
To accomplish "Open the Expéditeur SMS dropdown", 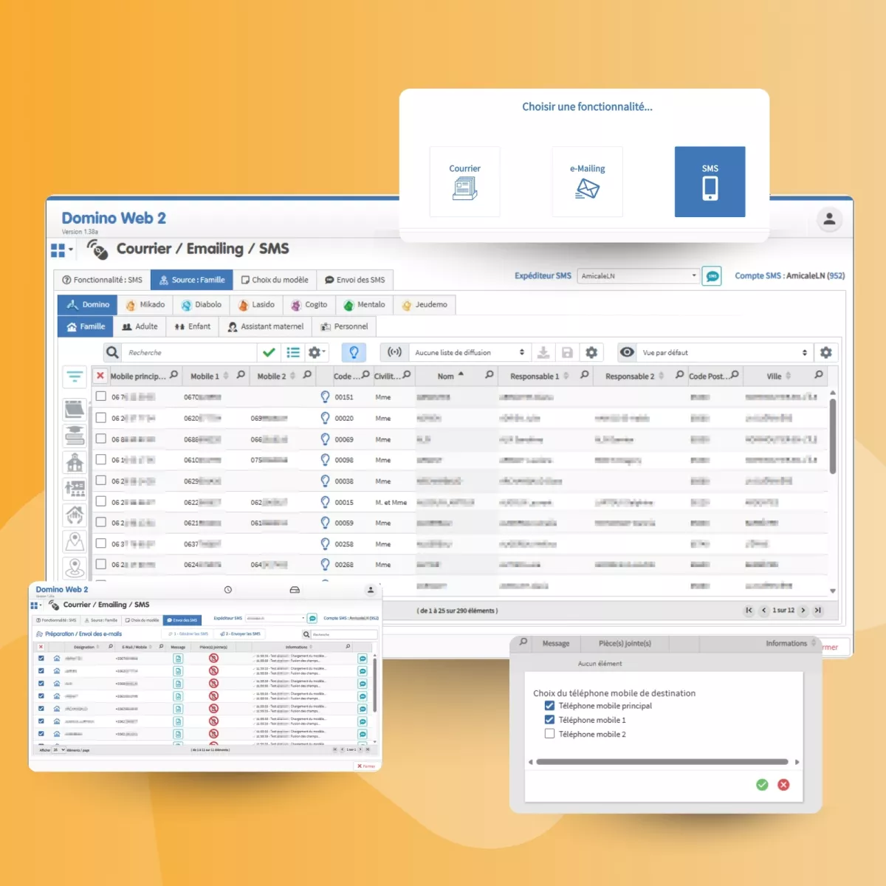I will tap(638, 276).
